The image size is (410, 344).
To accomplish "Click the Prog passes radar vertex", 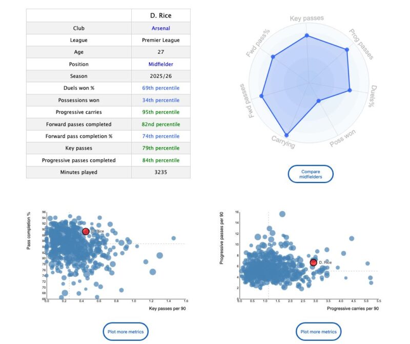I will [347, 50].
